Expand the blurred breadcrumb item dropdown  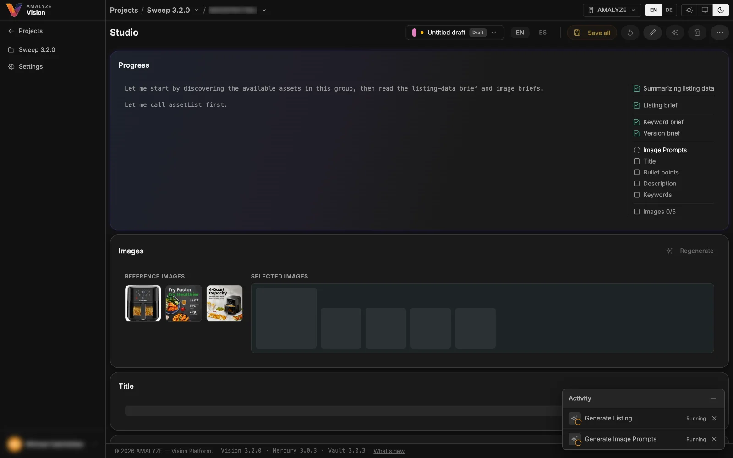pos(264,10)
